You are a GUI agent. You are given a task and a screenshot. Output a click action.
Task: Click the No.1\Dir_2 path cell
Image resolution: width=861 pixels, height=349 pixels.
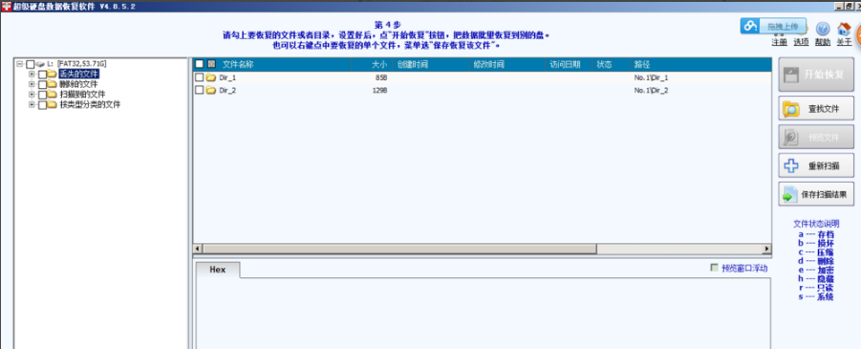pos(651,91)
